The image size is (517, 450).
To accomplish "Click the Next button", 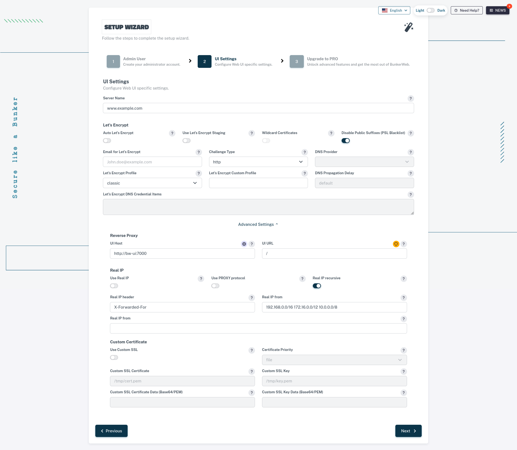I will (x=408, y=431).
